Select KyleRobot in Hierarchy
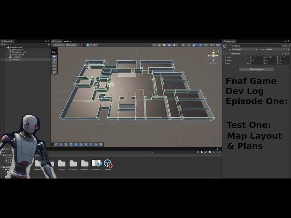 point(16,57)
